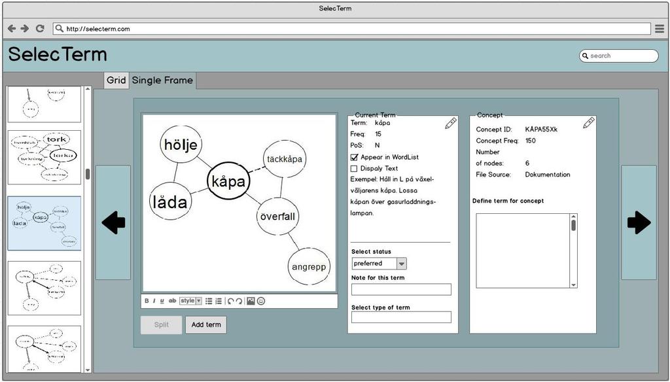Toggle underline formatting in the editor toolbar
Viewport: 670px width, 382px height.
click(x=162, y=301)
